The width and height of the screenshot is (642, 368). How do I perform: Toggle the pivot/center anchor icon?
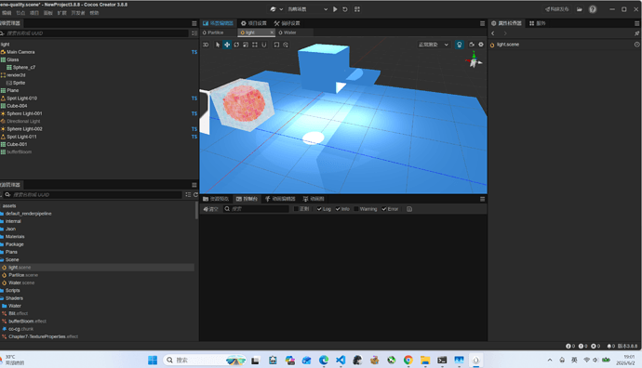coord(276,45)
